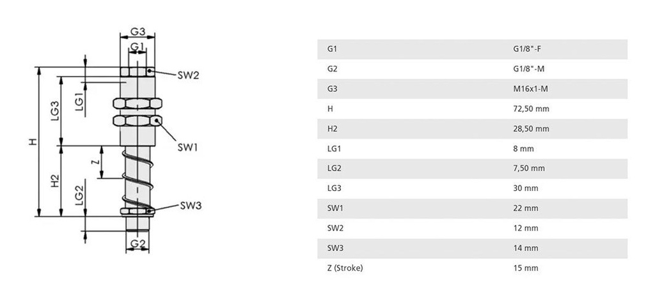Screen dimensions: 655x302
Task: Click the H2 row label in the table
Action: click(332, 128)
